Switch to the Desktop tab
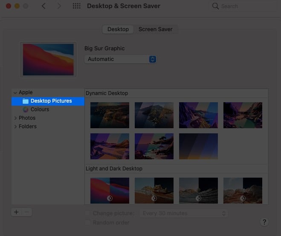Viewport: 281px width, 236px height. pos(118,29)
